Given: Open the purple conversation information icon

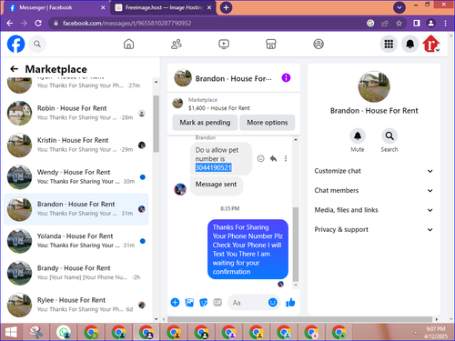Looking at the screenshot, I should pyautogui.click(x=286, y=78).
